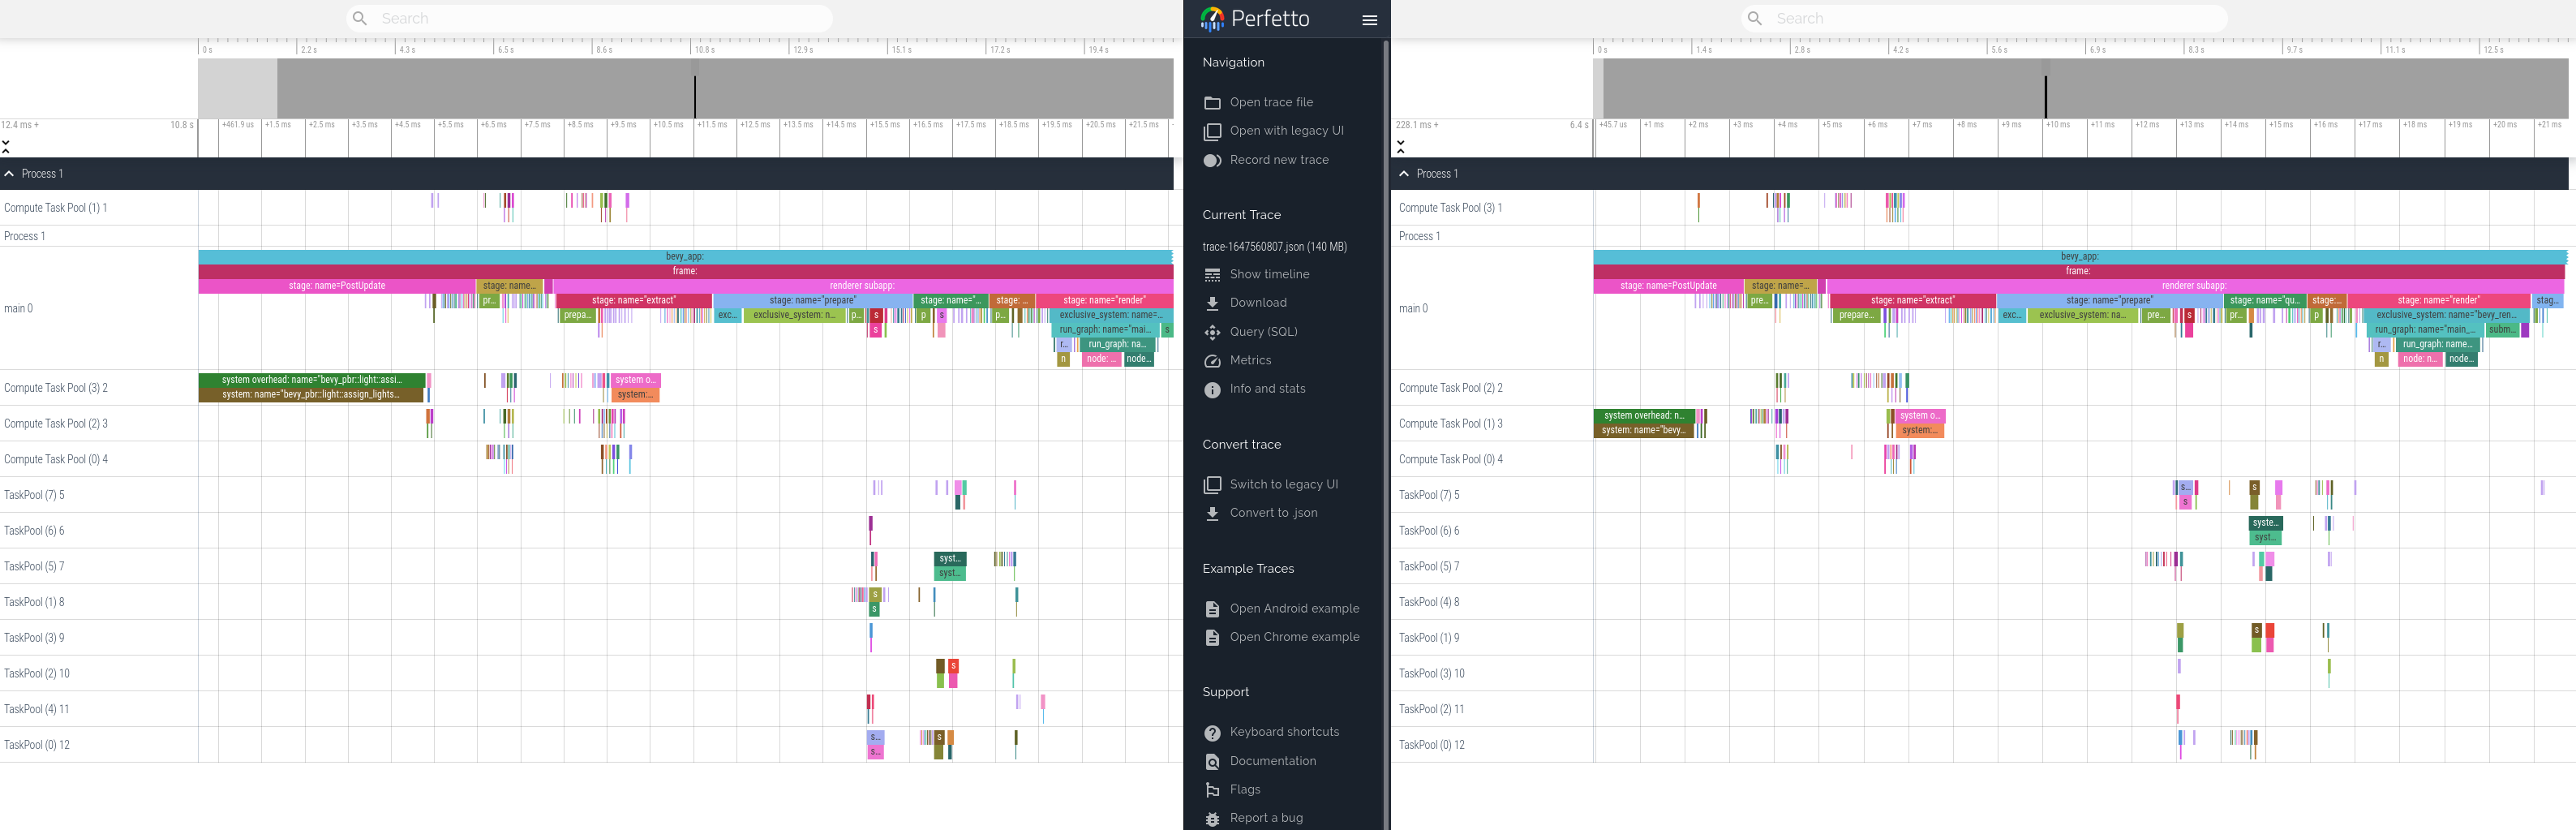Click the Report a bug icon
The width and height of the screenshot is (2576, 830).
(x=1212, y=818)
